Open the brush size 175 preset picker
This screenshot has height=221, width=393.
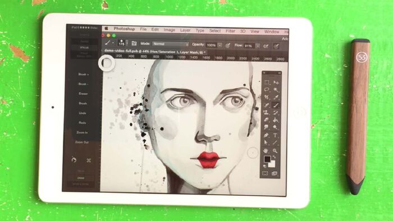coord(123,43)
